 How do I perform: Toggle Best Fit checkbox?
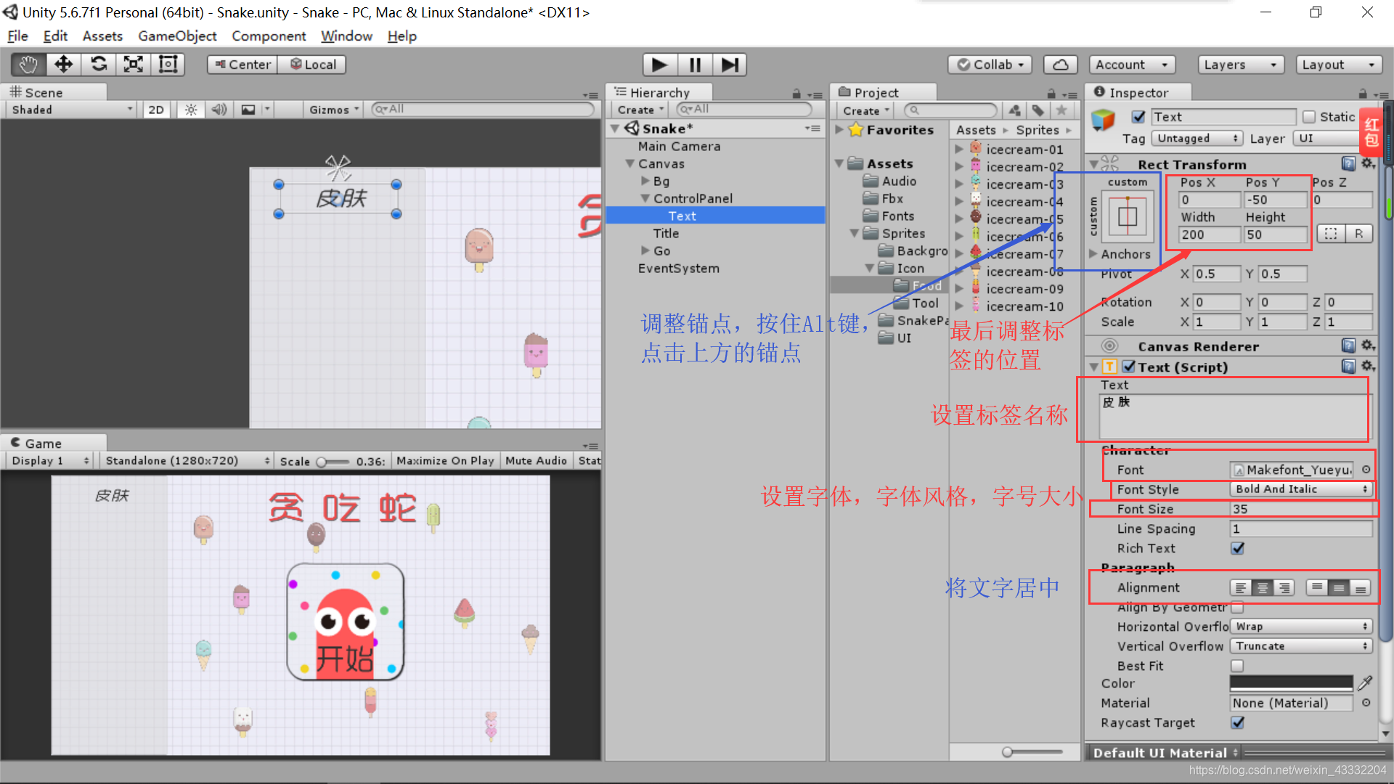pos(1238,666)
